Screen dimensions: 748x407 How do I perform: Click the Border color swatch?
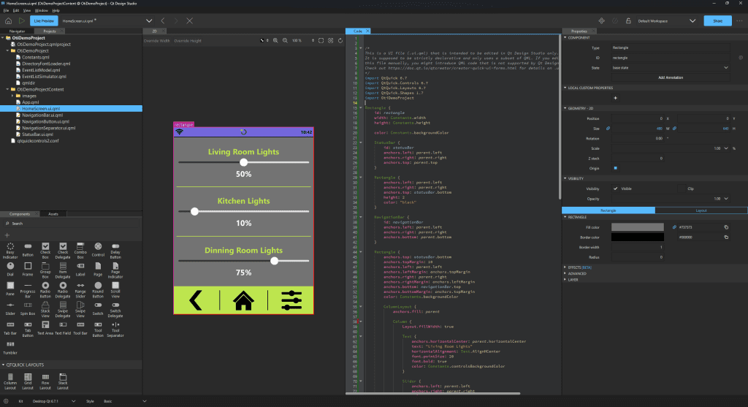pyautogui.click(x=637, y=237)
